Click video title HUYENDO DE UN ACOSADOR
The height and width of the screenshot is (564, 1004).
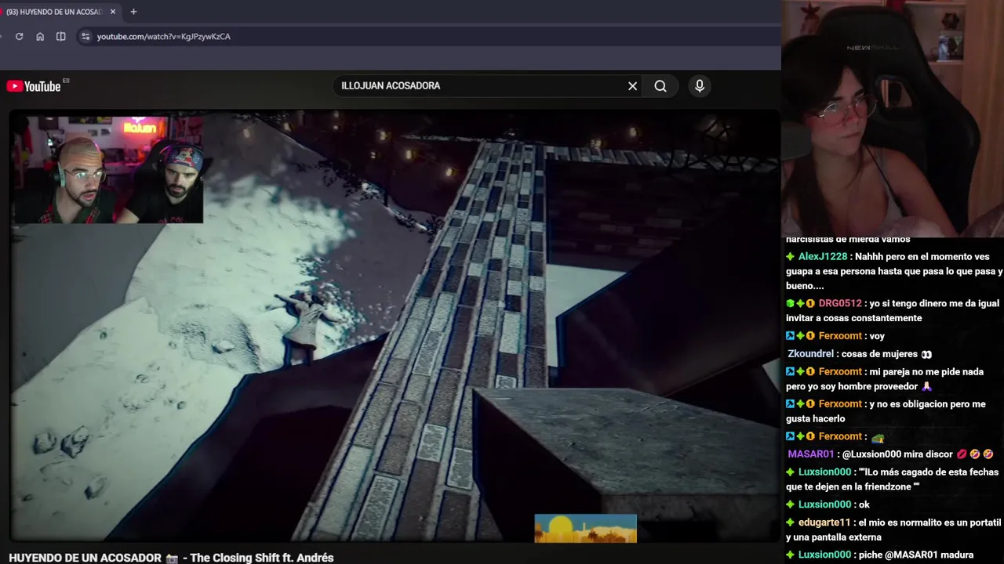click(x=171, y=558)
